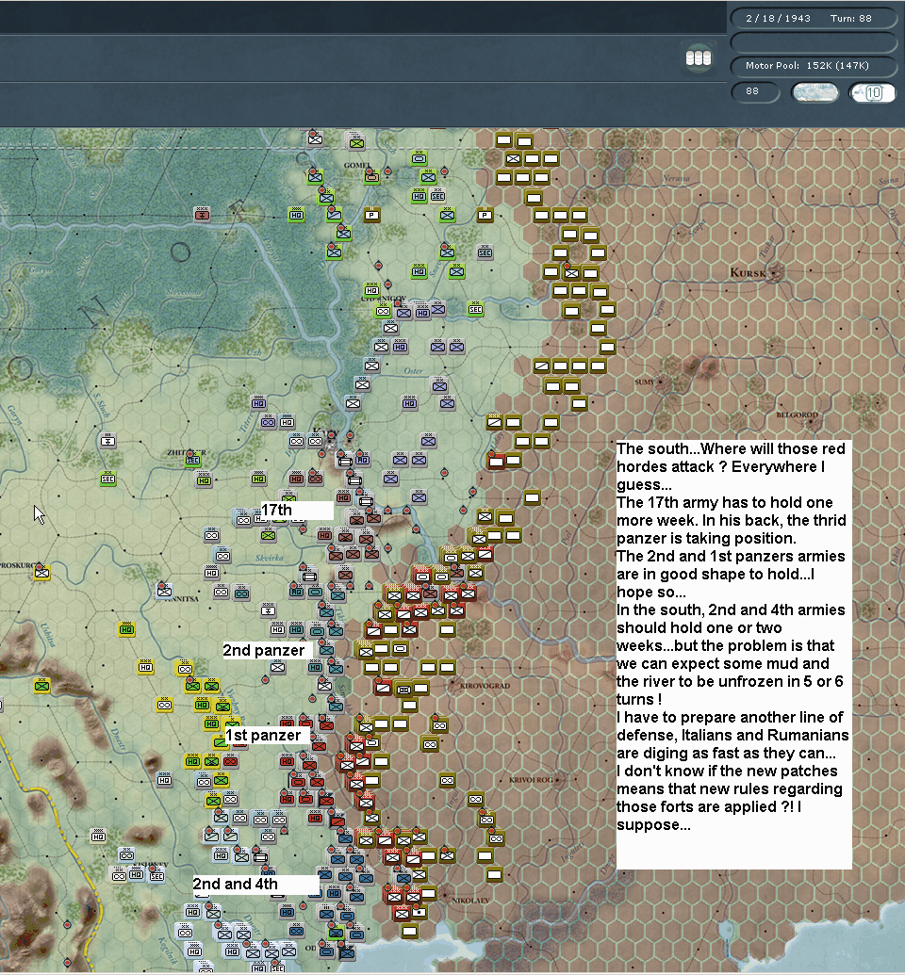Click the zoom level 10 indicator
The image size is (905, 975).
click(x=872, y=91)
